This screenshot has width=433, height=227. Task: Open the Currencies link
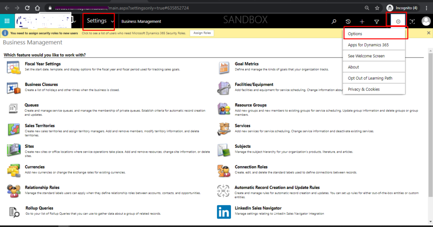point(35,167)
